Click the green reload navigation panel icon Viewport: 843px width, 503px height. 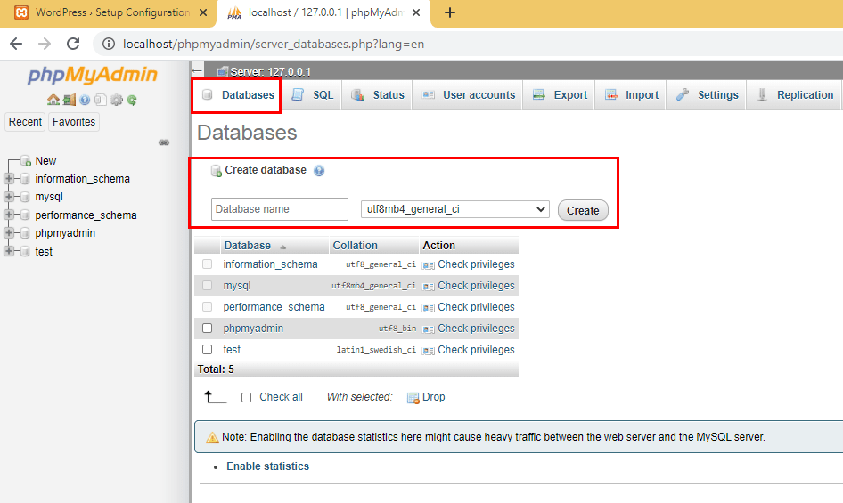pos(132,100)
